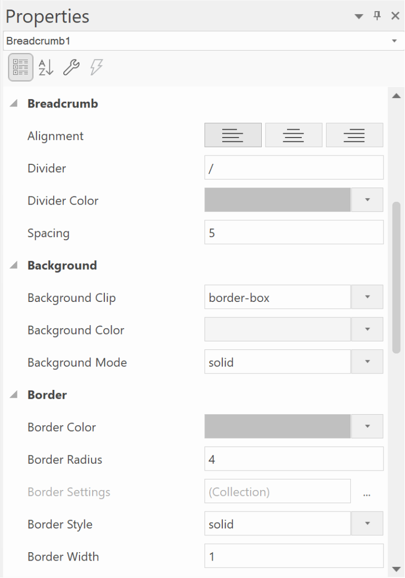Image resolution: width=405 pixels, height=578 pixels.
Task: Pin the Properties panel
Action: coord(377,16)
